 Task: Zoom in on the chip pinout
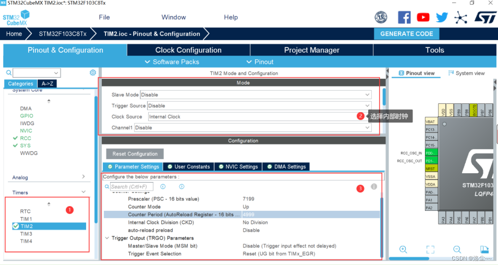pyautogui.click(x=403, y=249)
